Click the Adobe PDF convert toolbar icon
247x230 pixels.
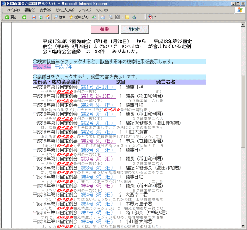tap(151, 17)
